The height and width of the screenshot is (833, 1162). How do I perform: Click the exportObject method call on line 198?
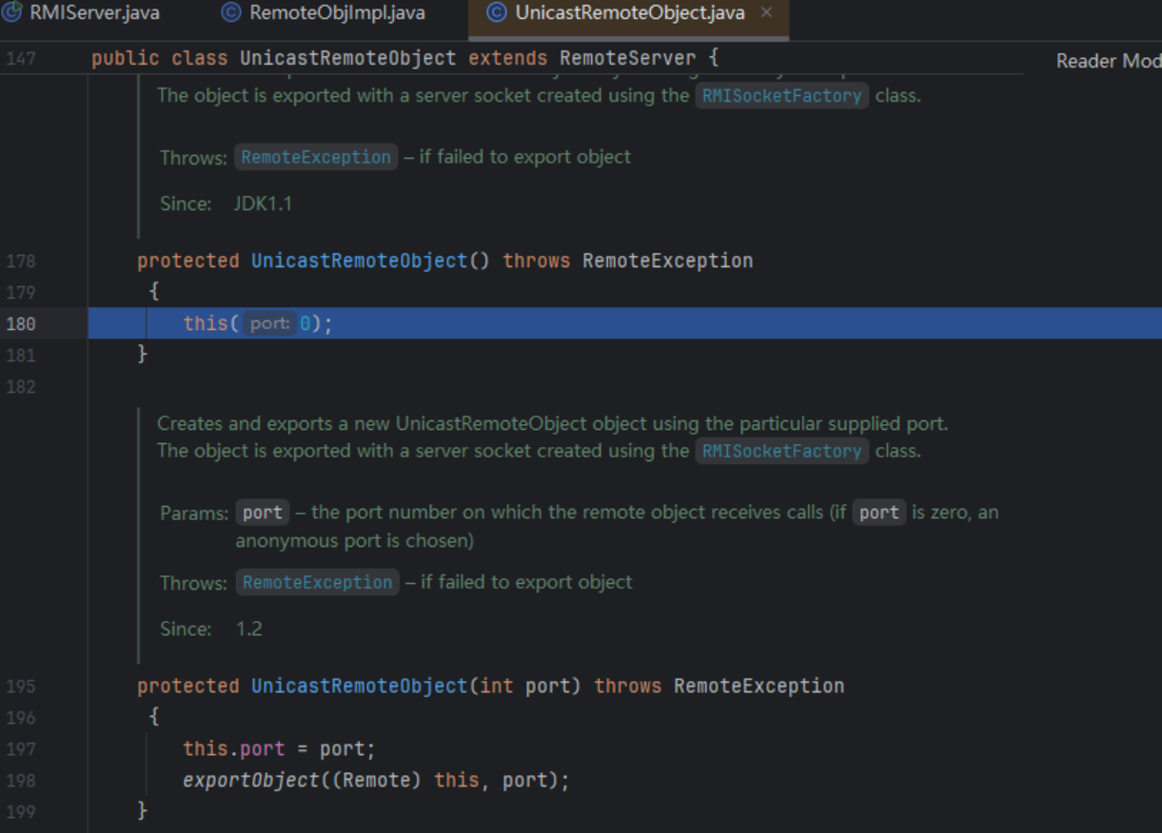point(250,781)
